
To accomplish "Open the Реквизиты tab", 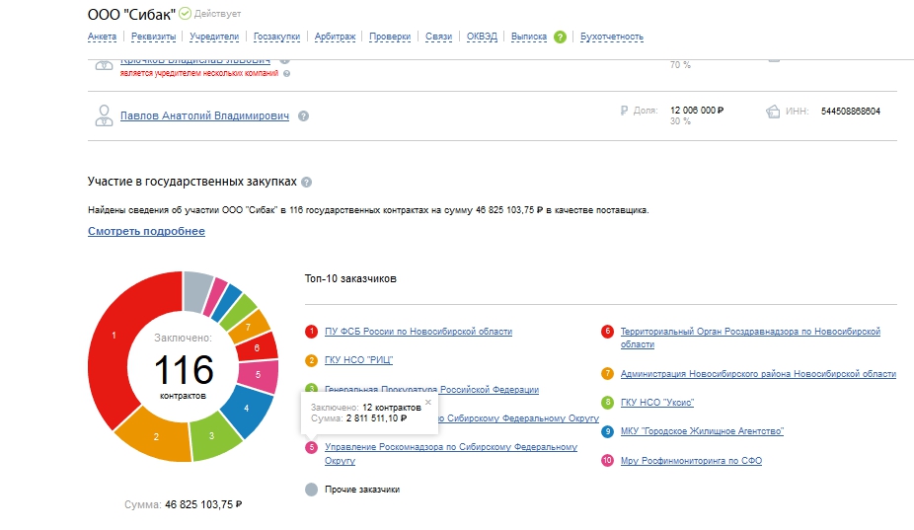I will click(x=153, y=37).
